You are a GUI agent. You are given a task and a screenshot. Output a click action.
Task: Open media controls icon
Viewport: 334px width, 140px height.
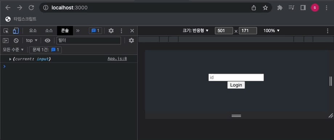tap(291, 8)
